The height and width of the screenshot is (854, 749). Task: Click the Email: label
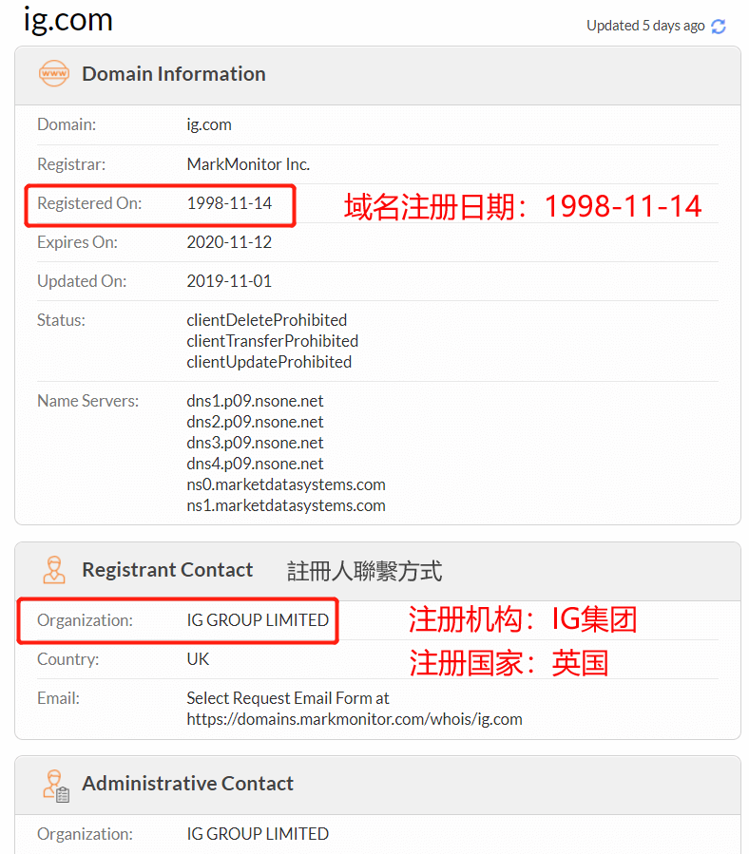tap(58, 698)
